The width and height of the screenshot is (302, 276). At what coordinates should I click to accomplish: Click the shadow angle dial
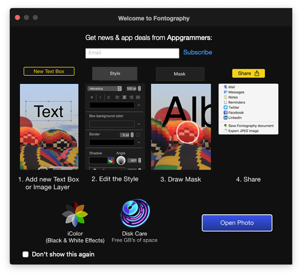pos(121,160)
